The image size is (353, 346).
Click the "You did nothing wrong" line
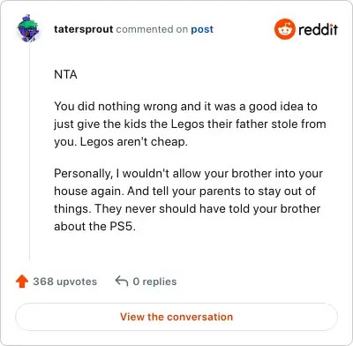(185, 106)
